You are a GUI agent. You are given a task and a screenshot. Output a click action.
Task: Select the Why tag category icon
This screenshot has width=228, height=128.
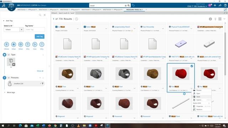click(x=42, y=44)
